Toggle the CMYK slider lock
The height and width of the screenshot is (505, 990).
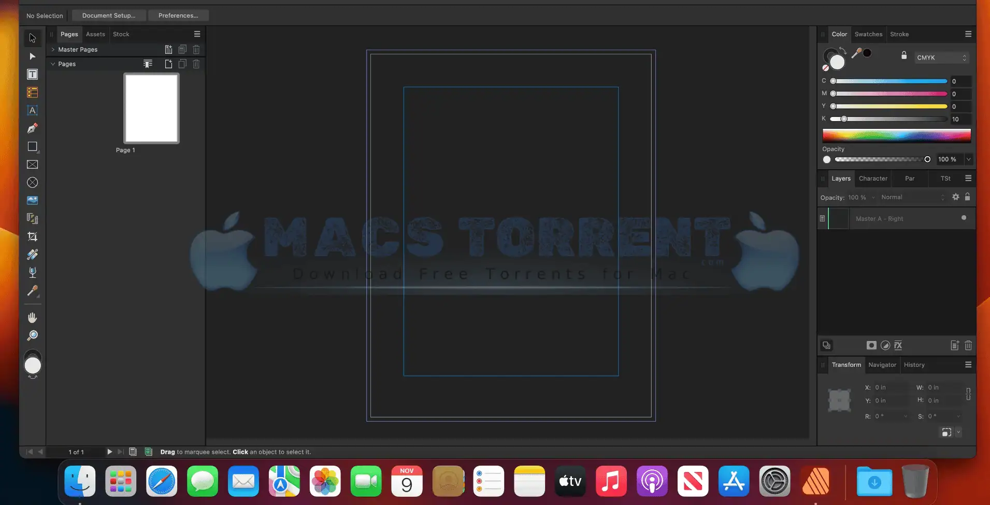(x=904, y=56)
